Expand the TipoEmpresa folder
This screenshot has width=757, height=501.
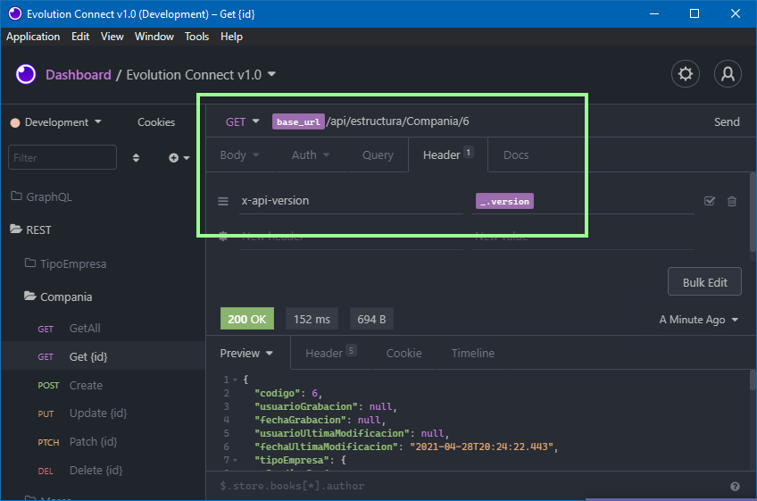click(65, 263)
